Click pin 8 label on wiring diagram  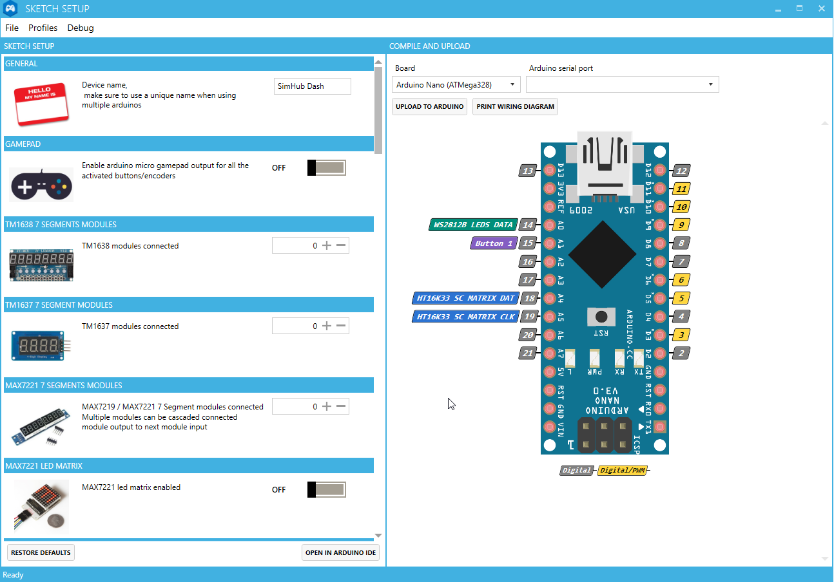click(x=681, y=243)
